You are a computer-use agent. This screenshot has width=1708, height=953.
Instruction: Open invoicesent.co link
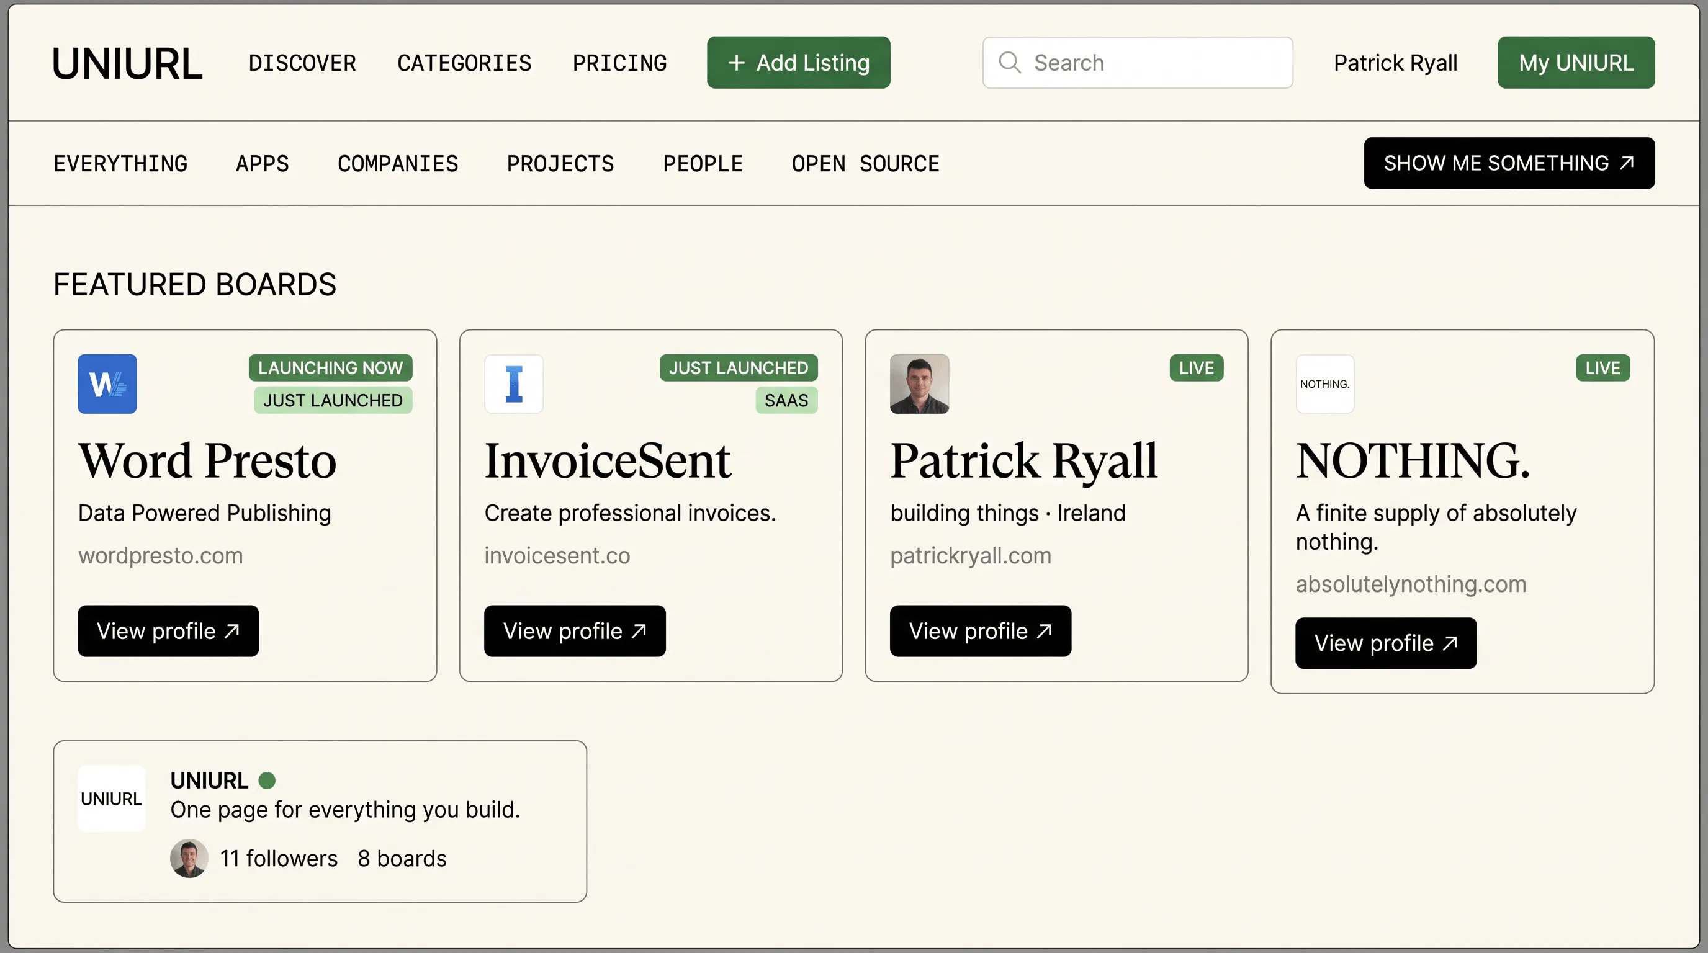[x=557, y=555]
